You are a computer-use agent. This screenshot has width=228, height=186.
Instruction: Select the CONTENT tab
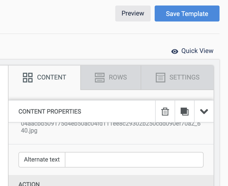pyautogui.click(x=44, y=77)
